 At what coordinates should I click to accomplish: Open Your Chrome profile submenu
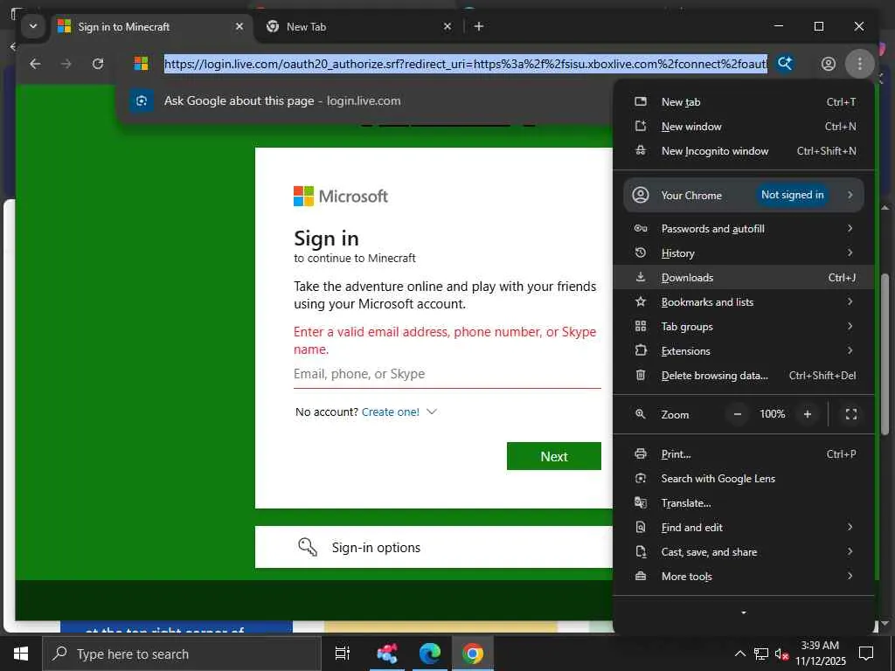click(x=744, y=195)
